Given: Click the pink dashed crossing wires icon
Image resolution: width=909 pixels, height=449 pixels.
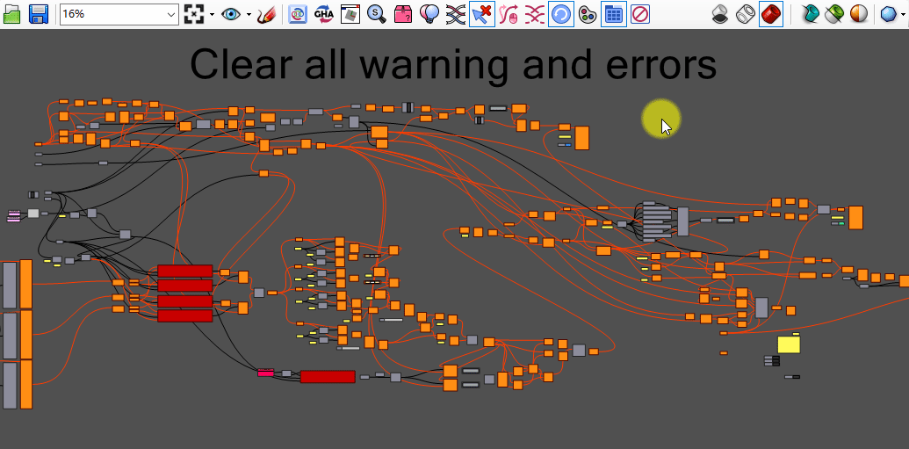Looking at the screenshot, I should tap(535, 14).
